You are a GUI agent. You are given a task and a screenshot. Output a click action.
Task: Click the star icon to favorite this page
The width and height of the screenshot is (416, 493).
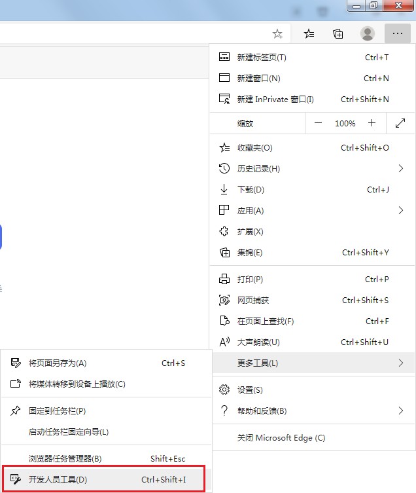tap(277, 33)
